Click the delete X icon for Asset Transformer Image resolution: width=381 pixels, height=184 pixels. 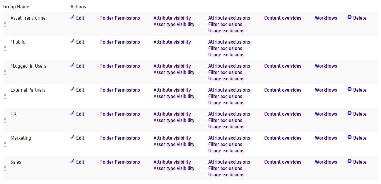[x=349, y=17]
